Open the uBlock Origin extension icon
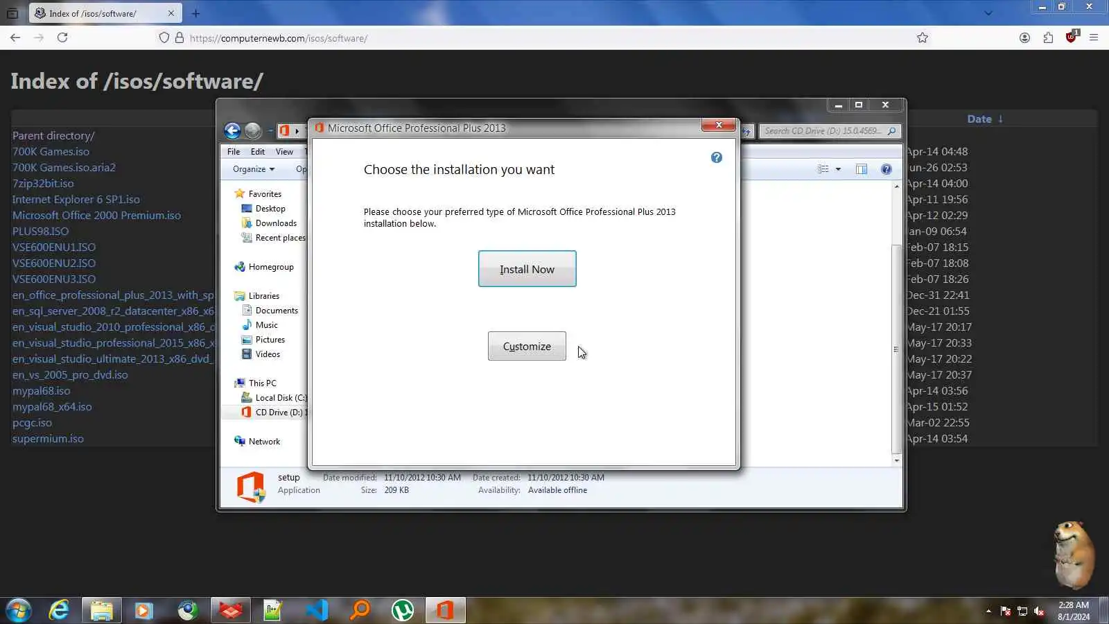Viewport: 1109px width, 624px height. point(1072,37)
